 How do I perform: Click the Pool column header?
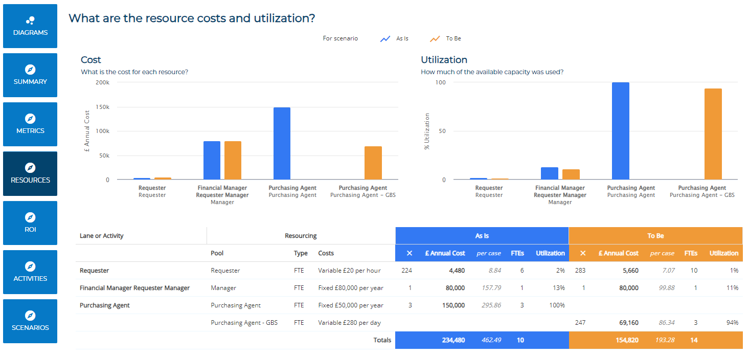(x=217, y=253)
